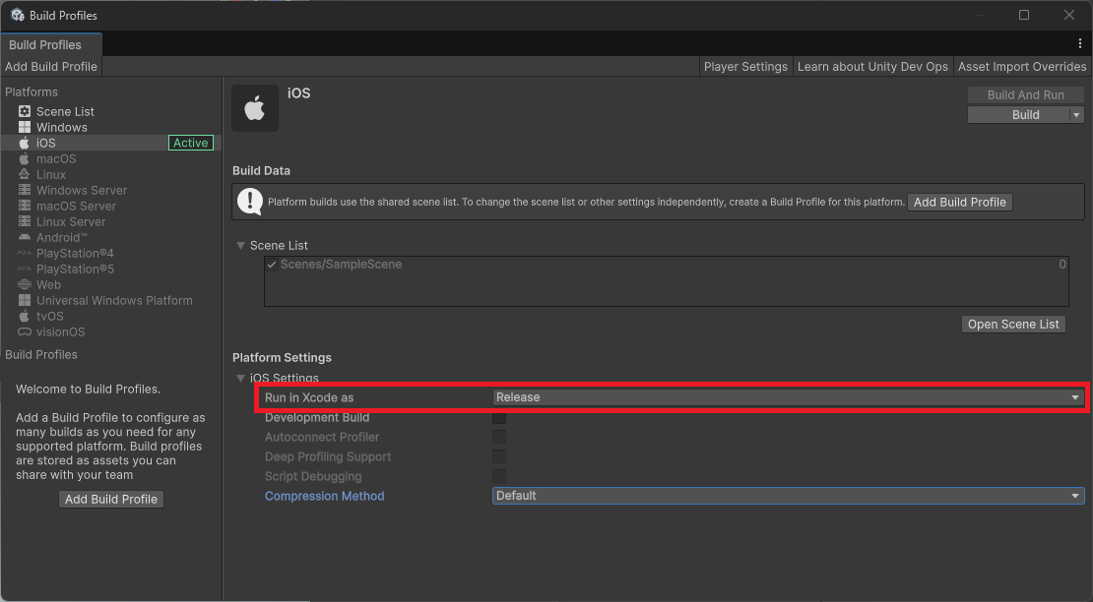Open the Scene List icon entry

pos(25,111)
